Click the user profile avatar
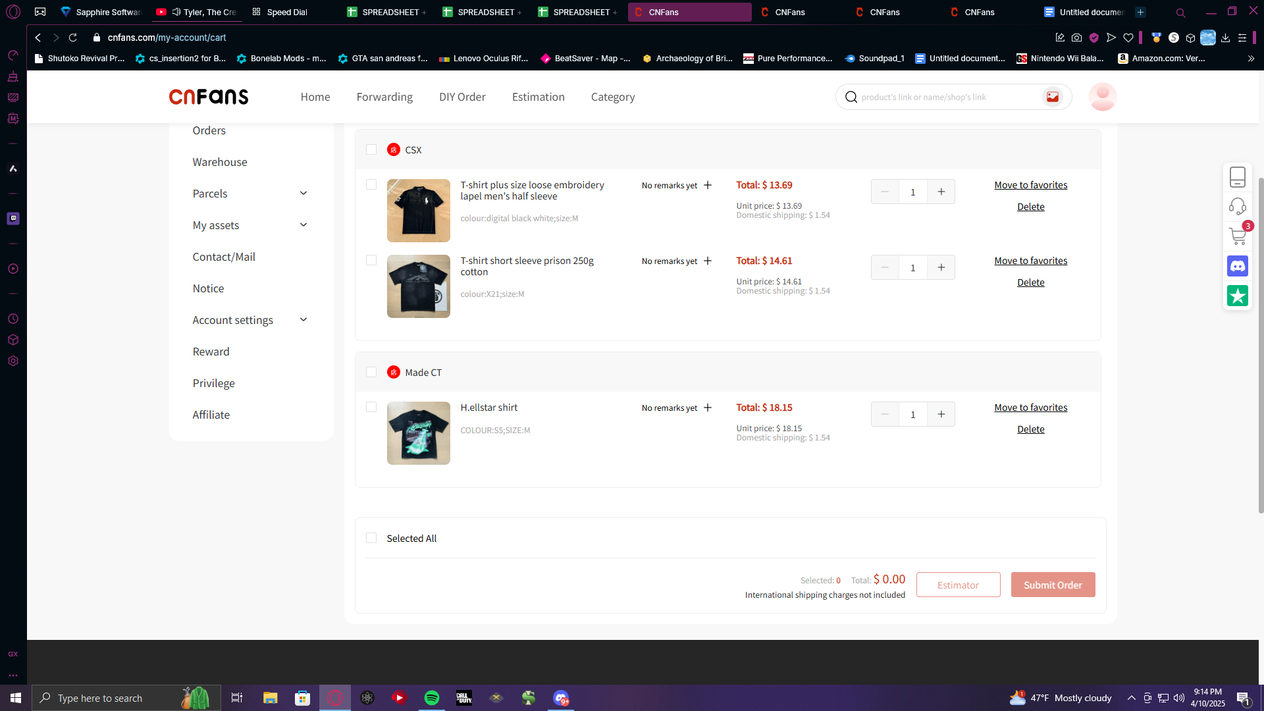 pyautogui.click(x=1102, y=97)
